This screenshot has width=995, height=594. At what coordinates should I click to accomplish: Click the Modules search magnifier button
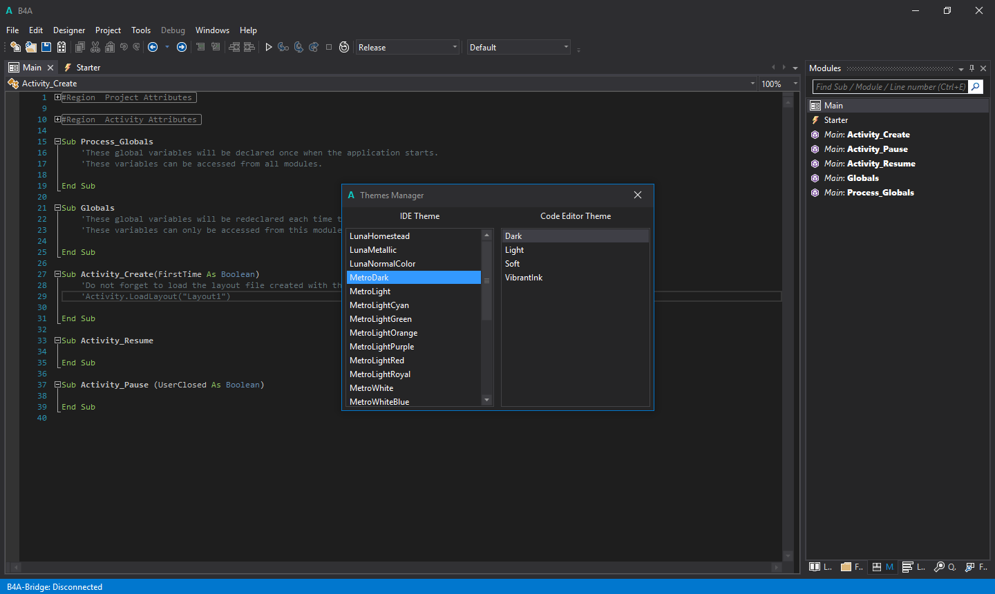[x=976, y=87]
